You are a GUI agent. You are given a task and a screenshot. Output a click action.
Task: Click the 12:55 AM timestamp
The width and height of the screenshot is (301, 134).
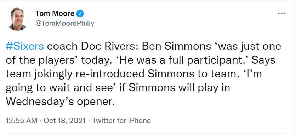pos(22,121)
